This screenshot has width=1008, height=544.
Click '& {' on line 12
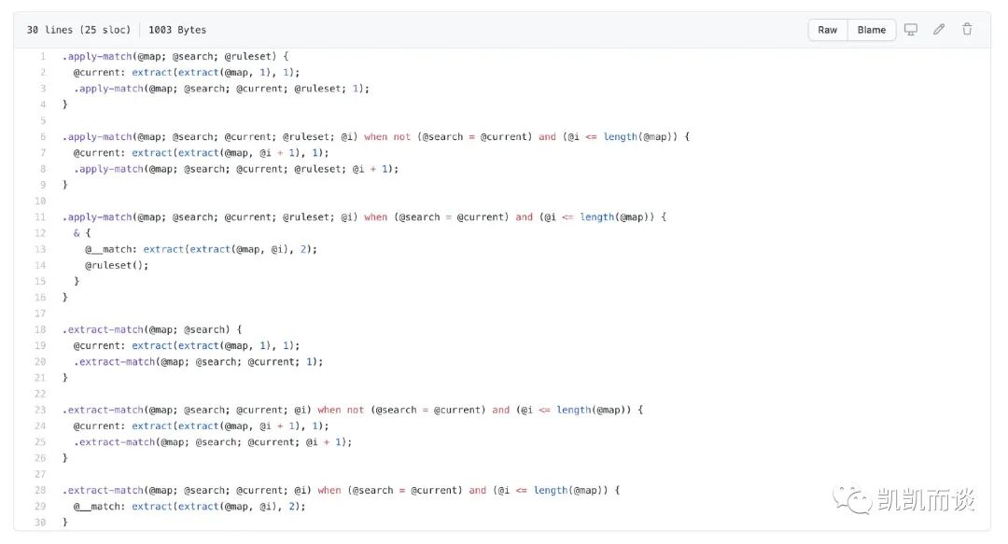tap(81, 233)
